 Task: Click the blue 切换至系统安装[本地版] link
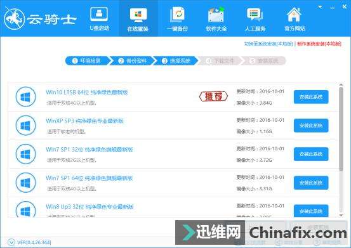click(268, 44)
